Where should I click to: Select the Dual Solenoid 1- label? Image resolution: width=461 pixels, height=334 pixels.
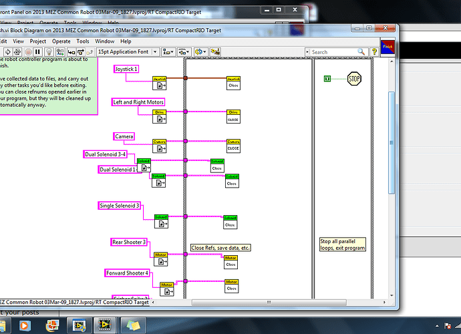(118, 170)
